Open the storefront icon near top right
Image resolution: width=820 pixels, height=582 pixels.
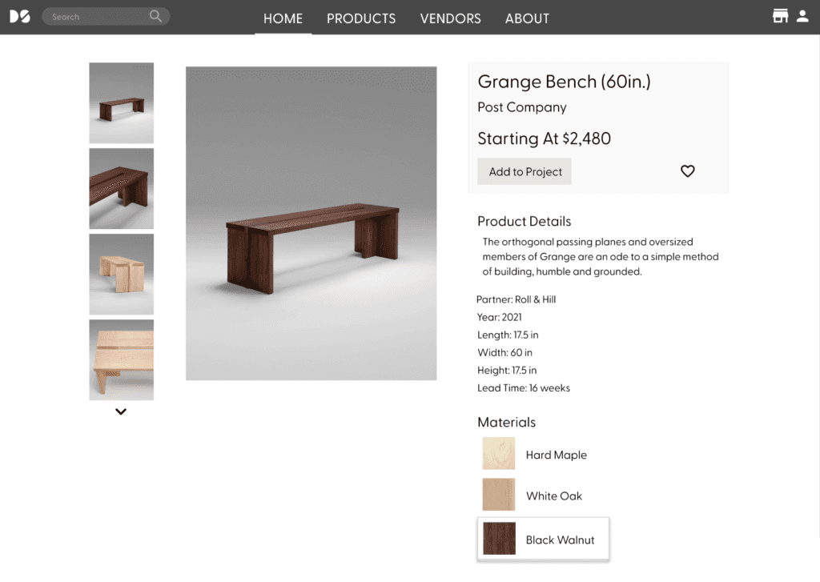pyautogui.click(x=780, y=15)
